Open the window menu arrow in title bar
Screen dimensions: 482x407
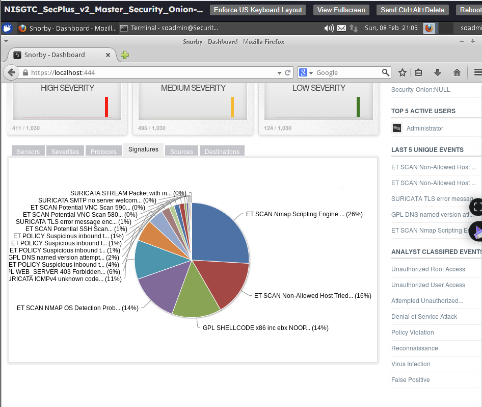(6, 41)
